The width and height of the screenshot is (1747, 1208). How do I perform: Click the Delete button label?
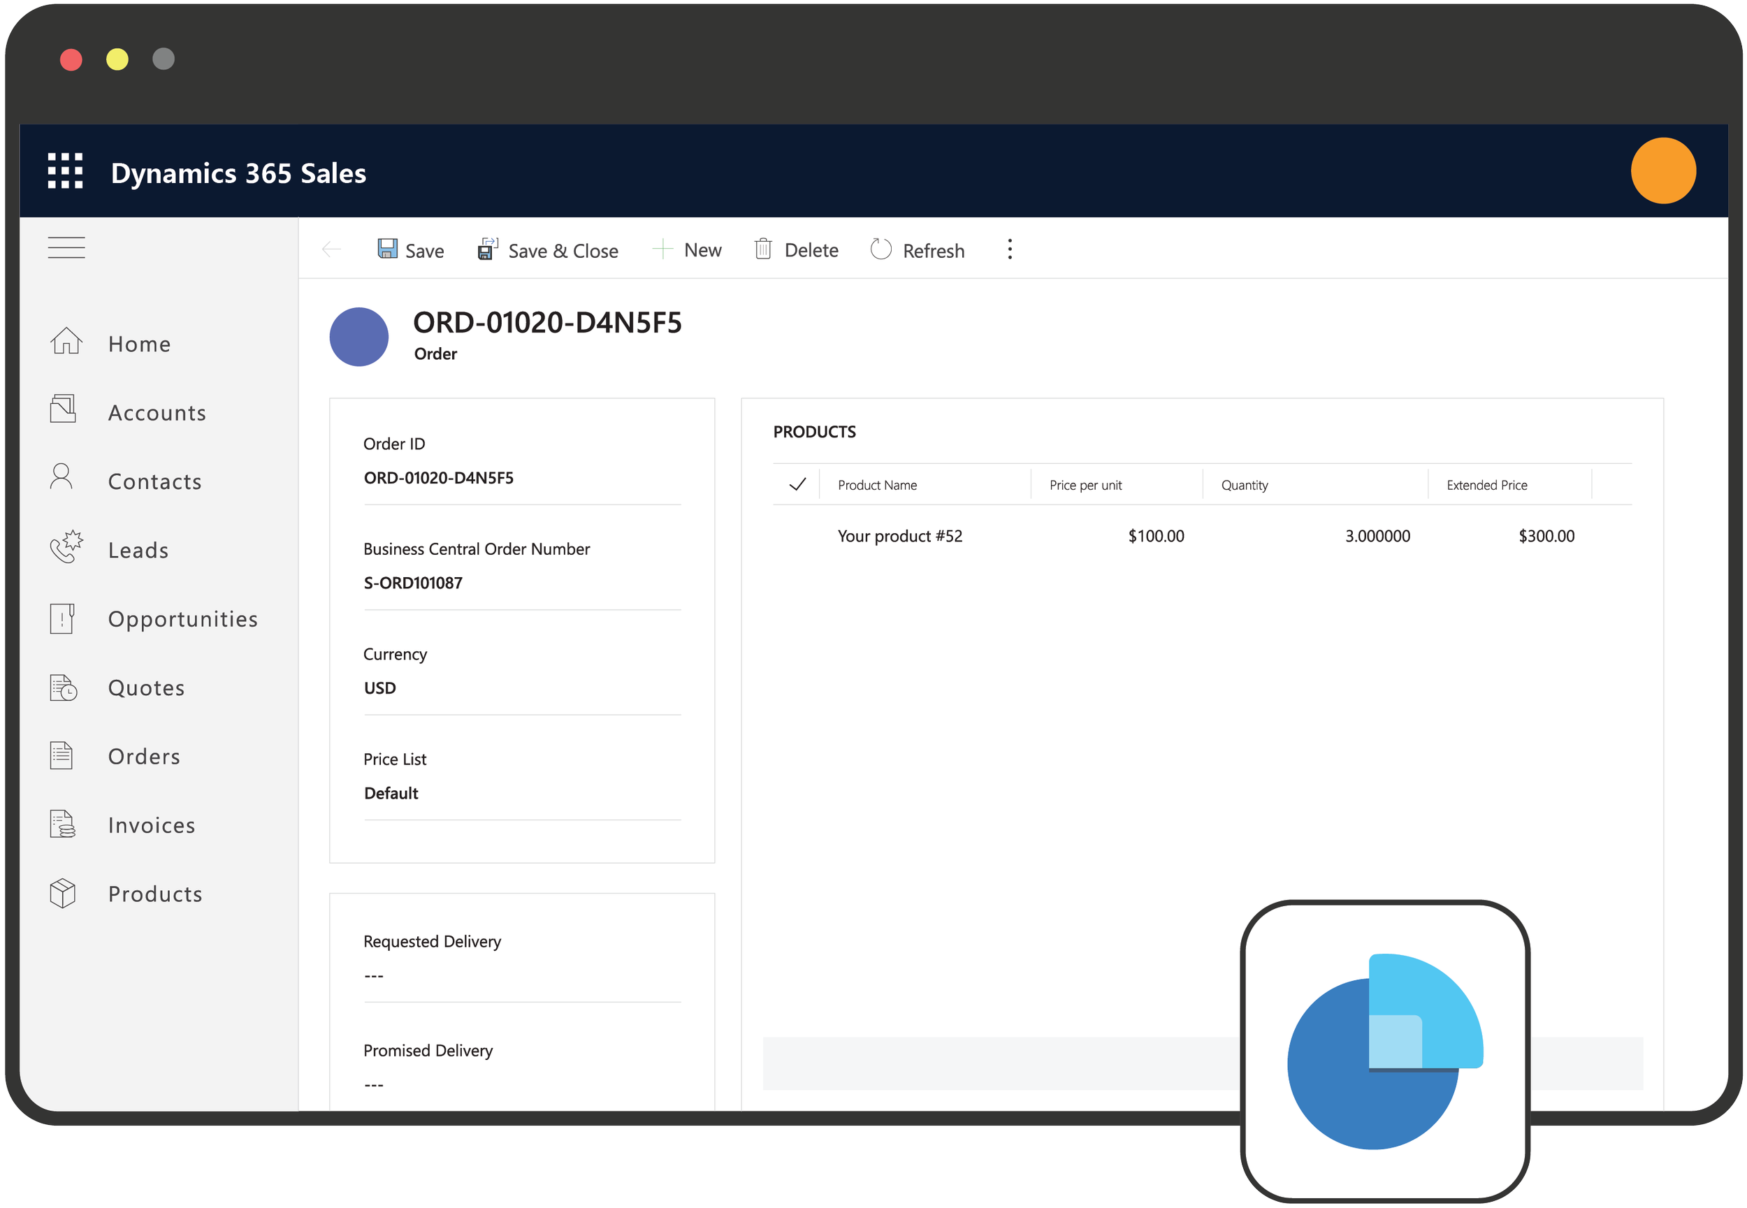(x=811, y=250)
